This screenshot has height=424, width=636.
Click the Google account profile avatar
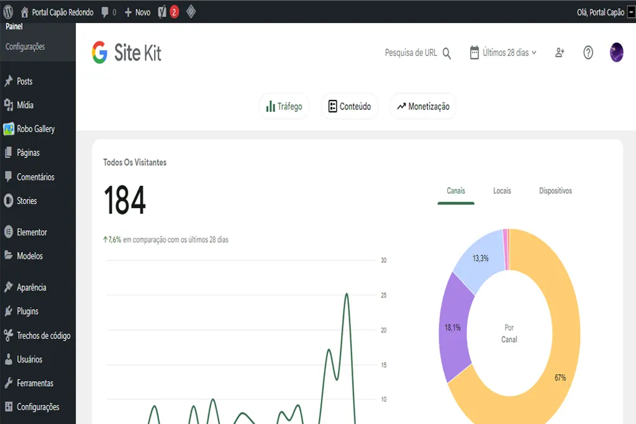coord(616,53)
